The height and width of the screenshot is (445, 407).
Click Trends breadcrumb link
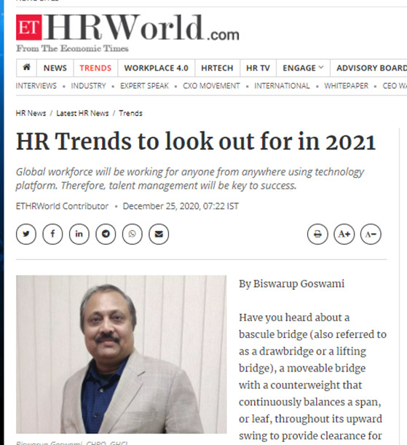pyautogui.click(x=130, y=113)
